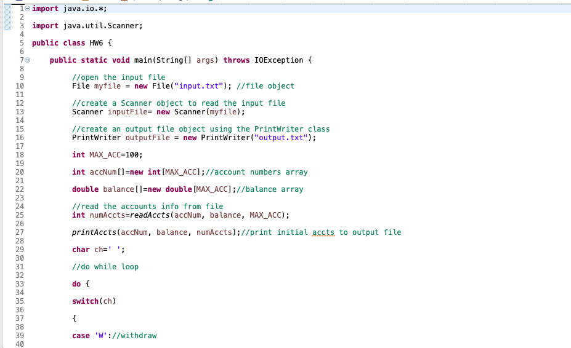Click the printAccts method call
Screen dimensions: 571x348
pos(94,232)
